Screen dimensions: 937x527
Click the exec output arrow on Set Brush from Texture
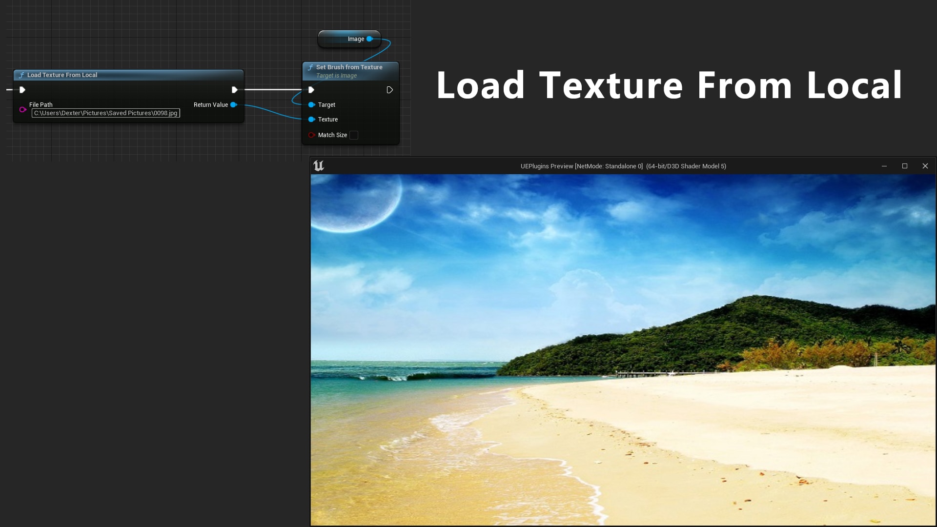pyautogui.click(x=389, y=90)
